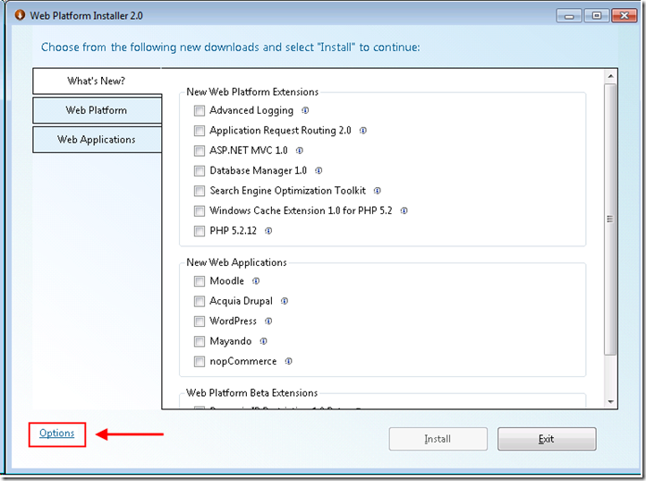
Task: Click the Exit button
Action: tap(547, 439)
